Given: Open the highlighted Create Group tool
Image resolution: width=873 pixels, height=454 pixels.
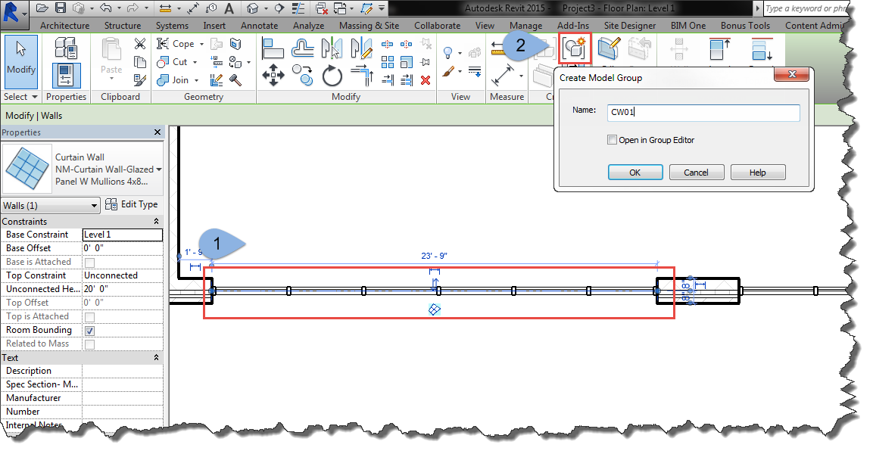Looking at the screenshot, I should click(x=573, y=48).
